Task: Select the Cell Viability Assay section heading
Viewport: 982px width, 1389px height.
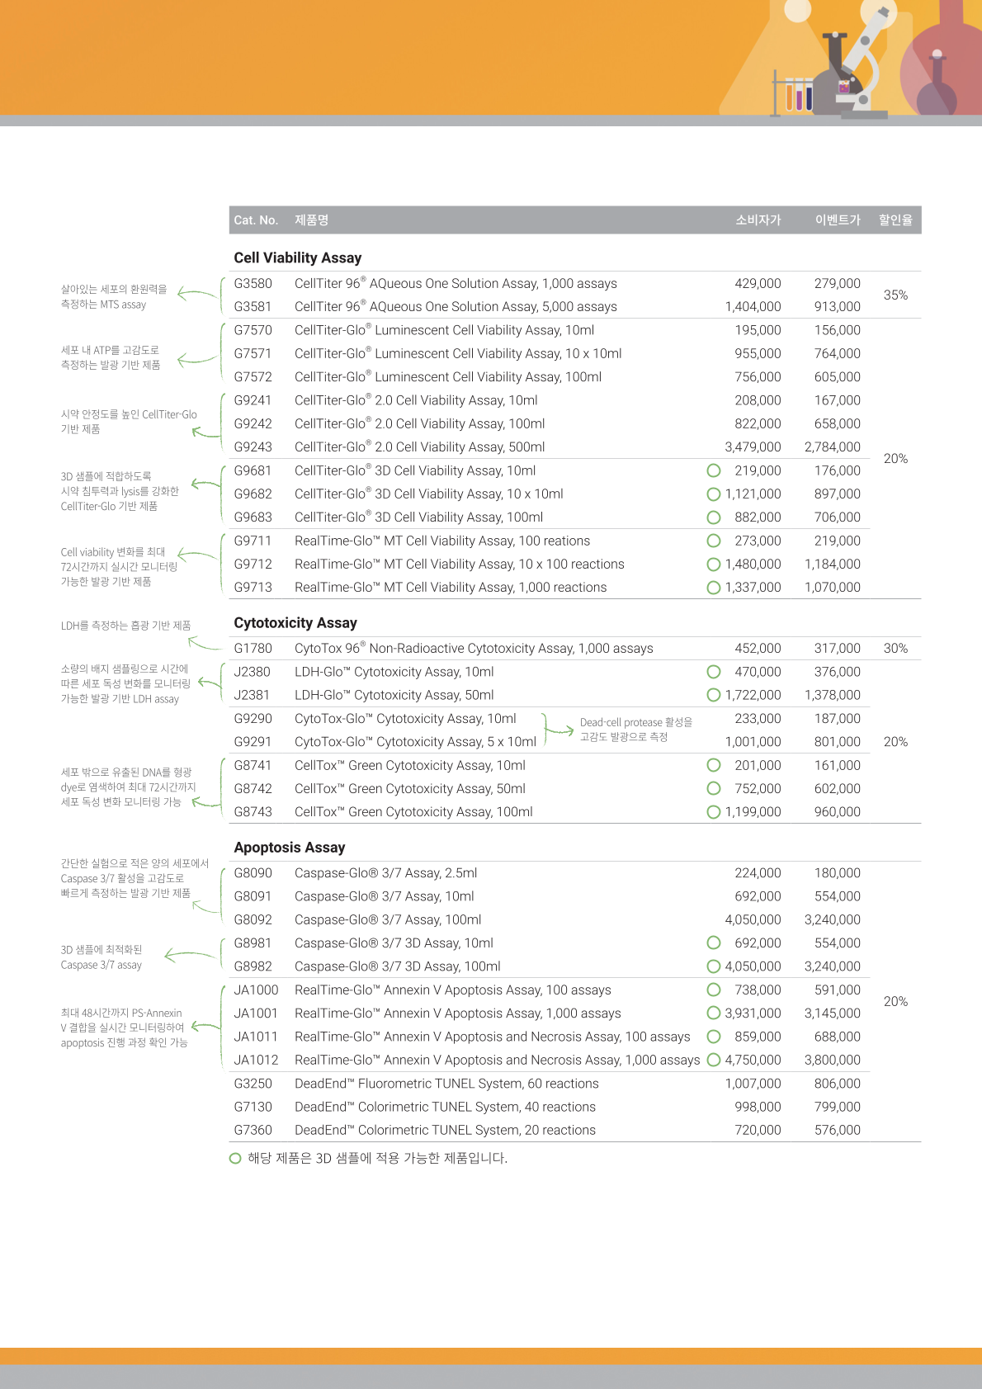Action: (298, 258)
